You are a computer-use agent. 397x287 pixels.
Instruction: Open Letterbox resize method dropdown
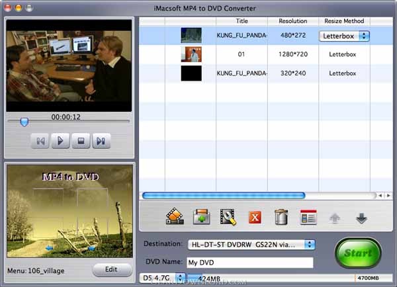344,36
